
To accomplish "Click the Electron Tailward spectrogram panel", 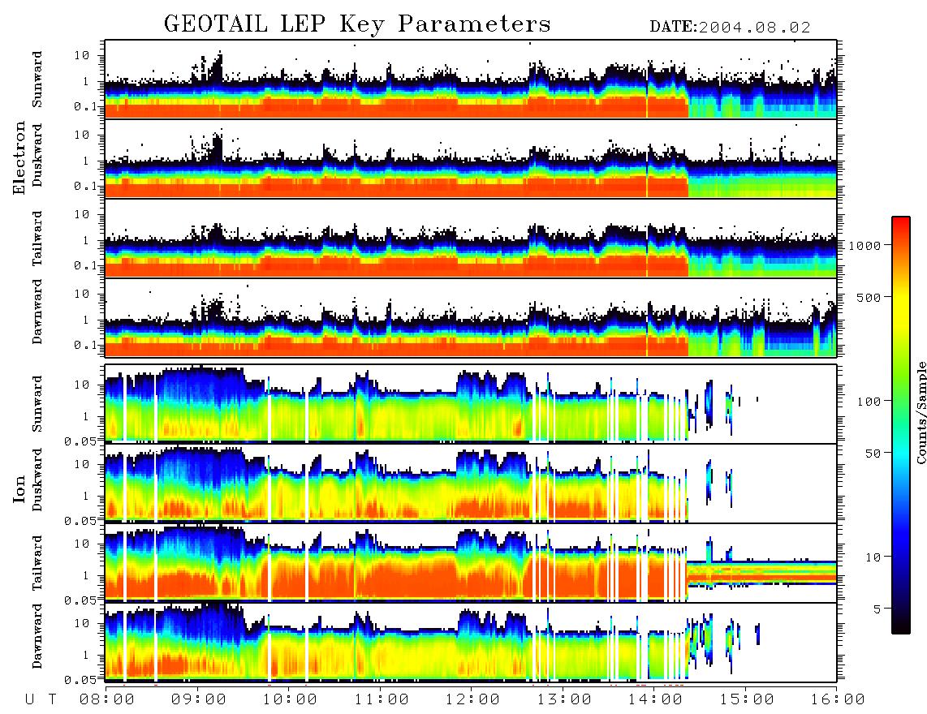I will (x=471, y=239).
